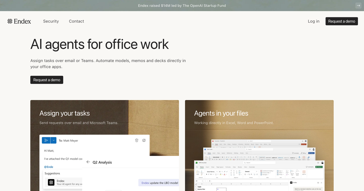Open the Data tab in Excel
Image resolution: width=364 pixels, height=191 pixels.
point(234,167)
